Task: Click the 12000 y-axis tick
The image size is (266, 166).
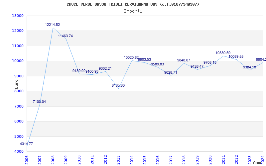Action: pos(18,31)
